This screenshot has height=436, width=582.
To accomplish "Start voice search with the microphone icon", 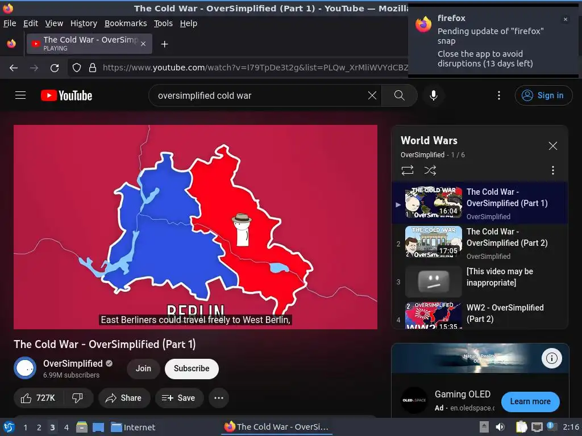I will pyautogui.click(x=433, y=95).
